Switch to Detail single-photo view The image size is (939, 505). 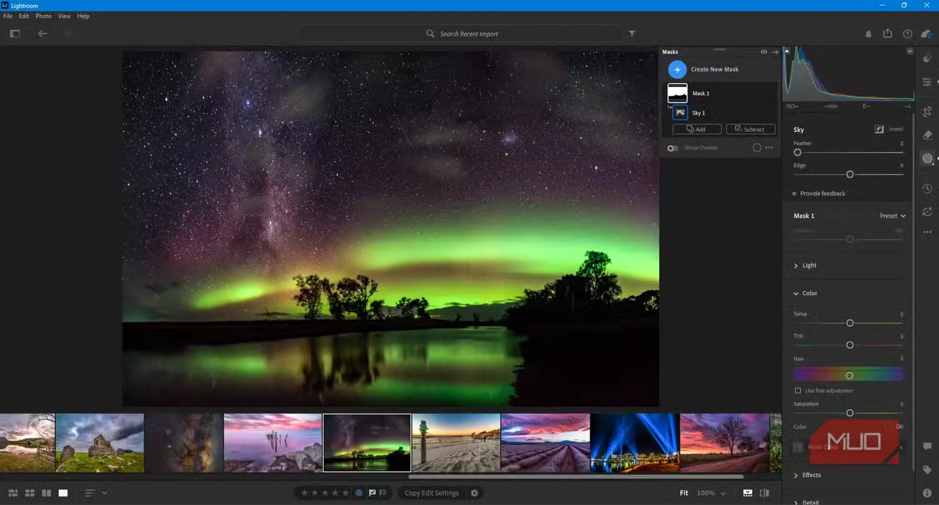63,493
